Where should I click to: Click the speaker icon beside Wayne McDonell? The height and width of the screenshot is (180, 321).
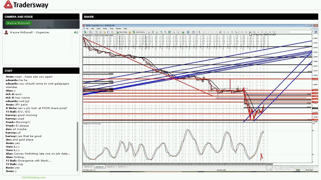[76, 32]
